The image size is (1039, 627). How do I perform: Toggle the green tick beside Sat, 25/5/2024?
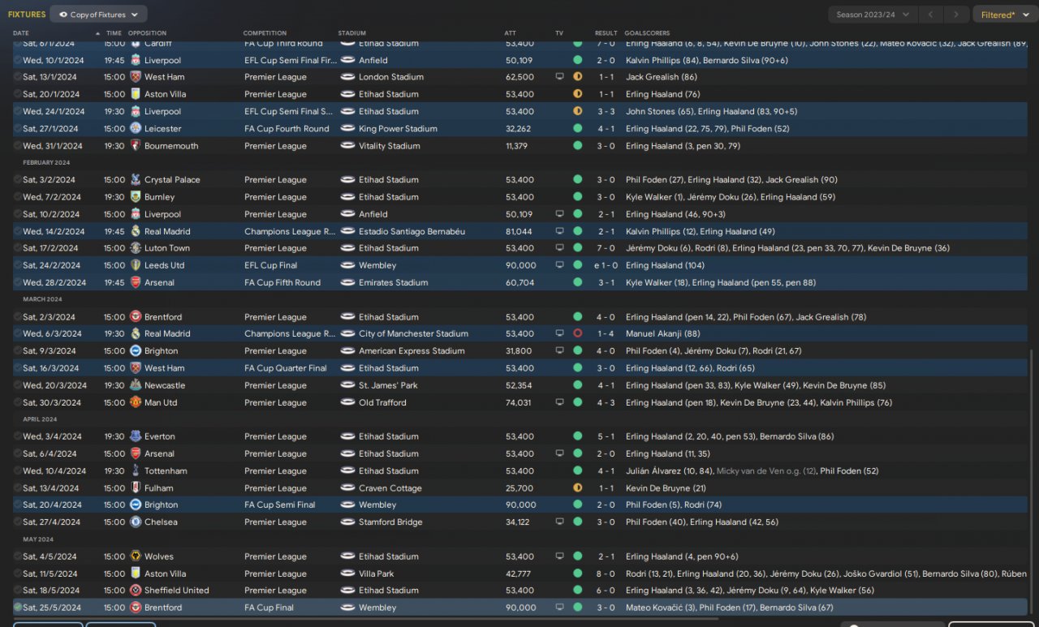coord(18,608)
